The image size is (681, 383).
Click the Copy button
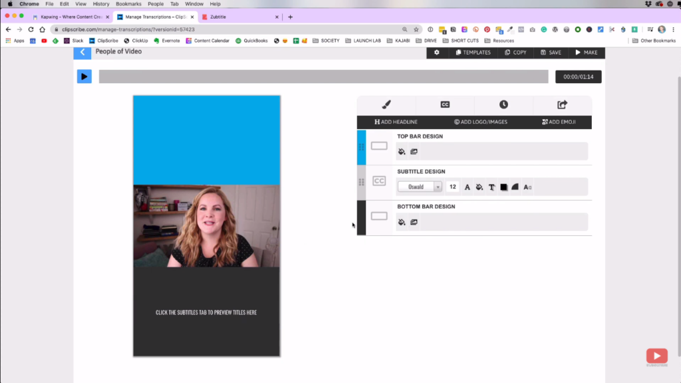(x=515, y=53)
